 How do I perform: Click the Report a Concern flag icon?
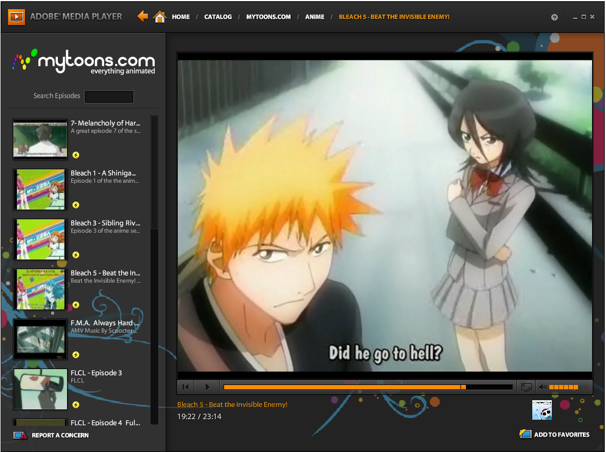pyautogui.click(x=20, y=436)
